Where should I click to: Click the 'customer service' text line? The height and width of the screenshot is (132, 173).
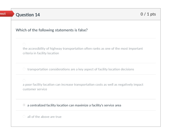coord(35,89)
